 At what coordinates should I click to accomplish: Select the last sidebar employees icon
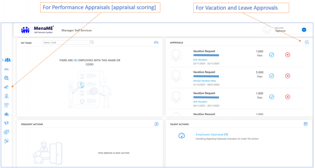(7, 141)
